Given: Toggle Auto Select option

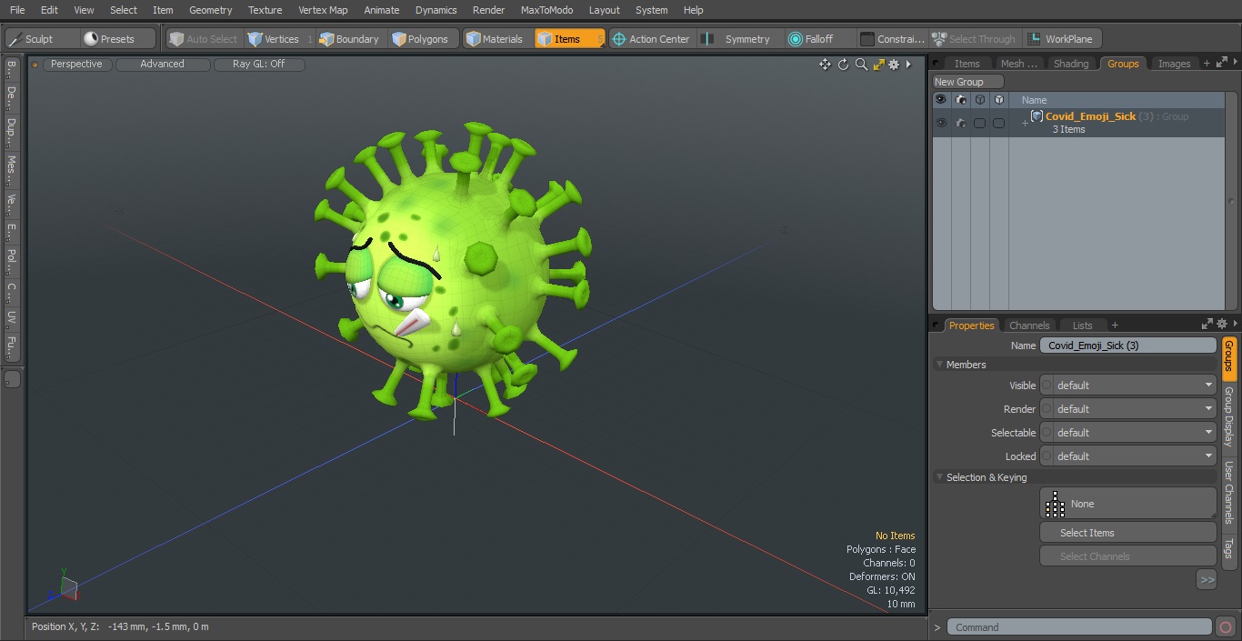Looking at the screenshot, I should coord(203,39).
